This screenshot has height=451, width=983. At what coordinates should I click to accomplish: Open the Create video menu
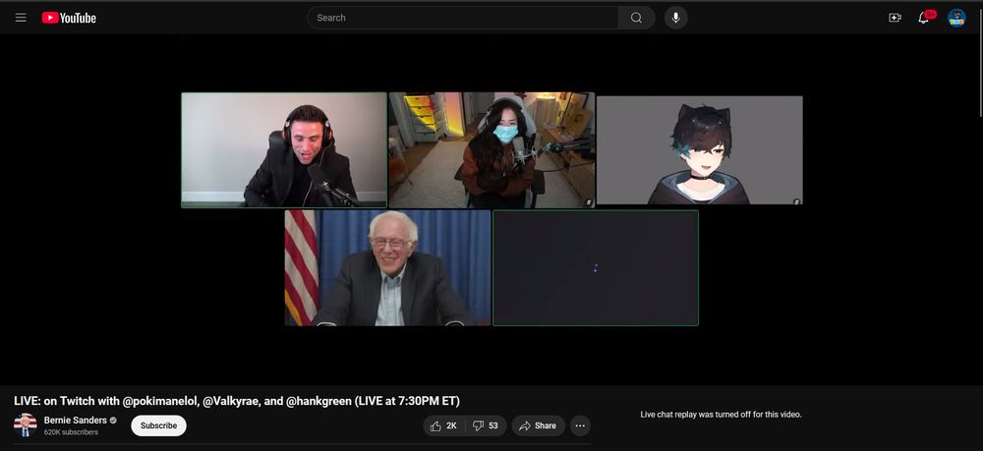coord(895,18)
